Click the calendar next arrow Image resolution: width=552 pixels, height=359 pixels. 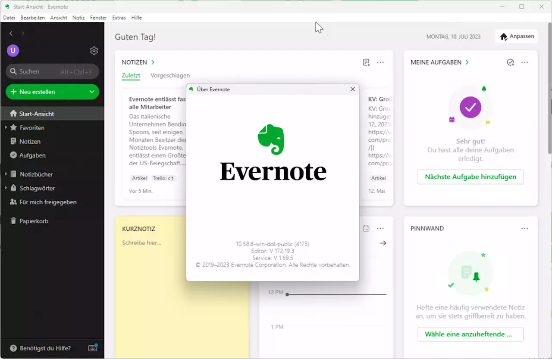[x=383, y=243]
